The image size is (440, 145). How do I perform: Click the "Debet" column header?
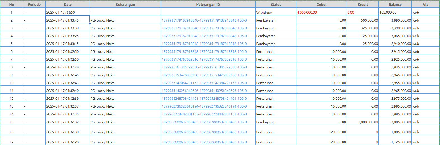(321, 4)
